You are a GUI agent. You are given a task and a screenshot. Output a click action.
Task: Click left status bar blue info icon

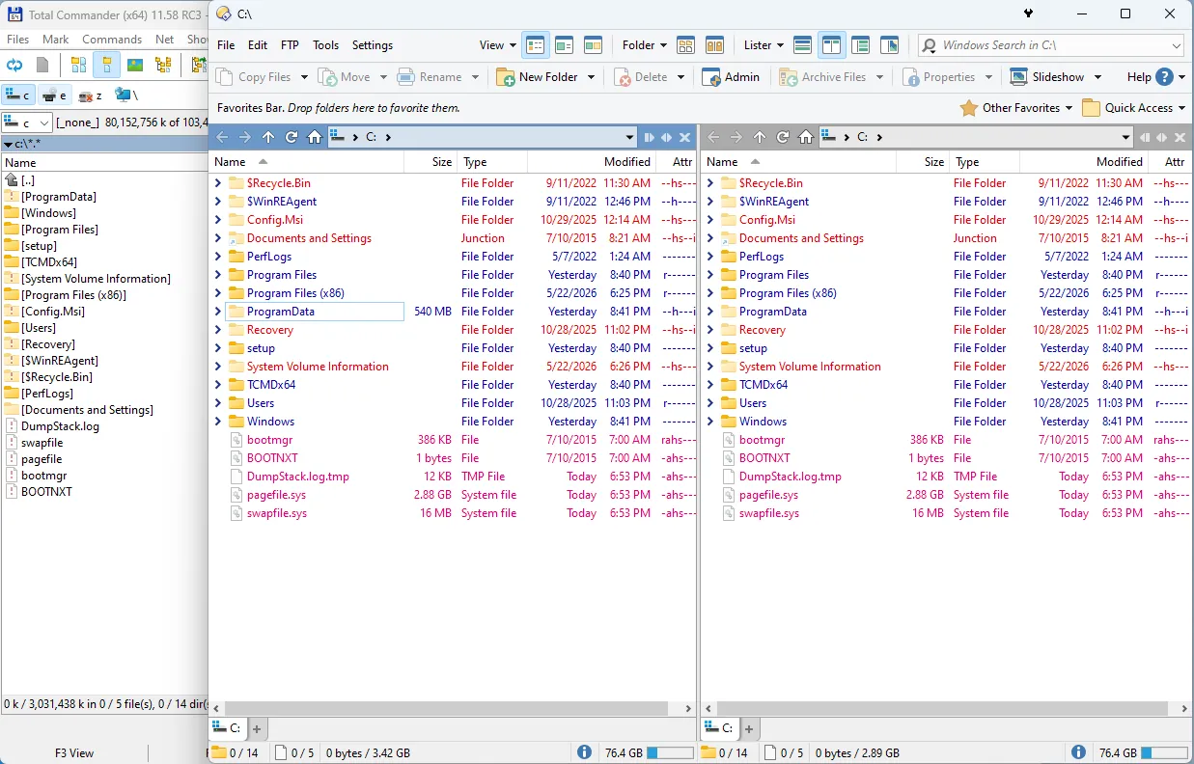584,752
